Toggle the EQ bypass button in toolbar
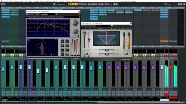 [91, 4]
